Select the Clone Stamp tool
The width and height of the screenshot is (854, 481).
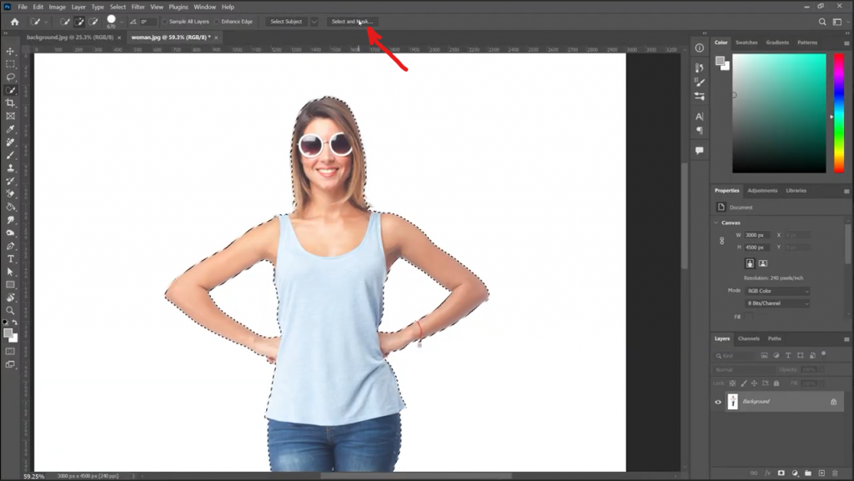click(x=10, y=168)
